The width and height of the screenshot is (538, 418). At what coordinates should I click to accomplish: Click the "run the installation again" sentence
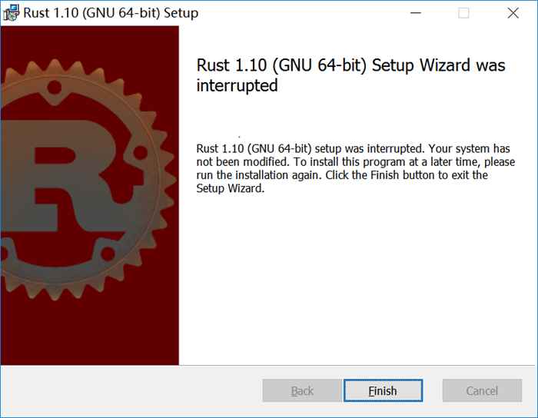[x=257, y=175]
